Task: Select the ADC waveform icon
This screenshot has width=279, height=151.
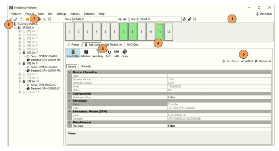Action: click(x=108, y=53)
